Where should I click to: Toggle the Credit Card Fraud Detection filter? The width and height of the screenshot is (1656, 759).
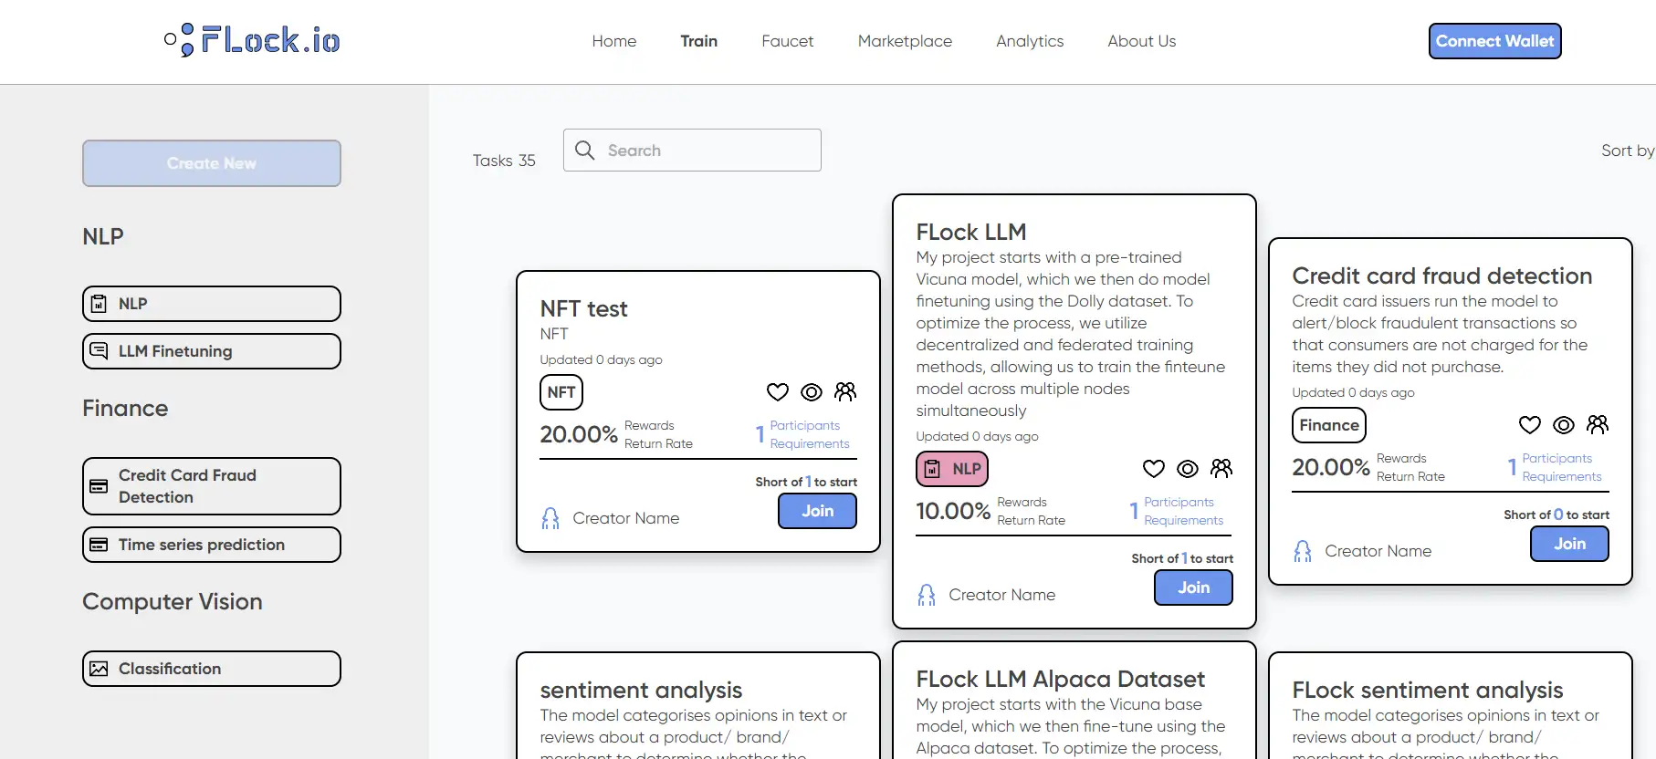[212, 486]
